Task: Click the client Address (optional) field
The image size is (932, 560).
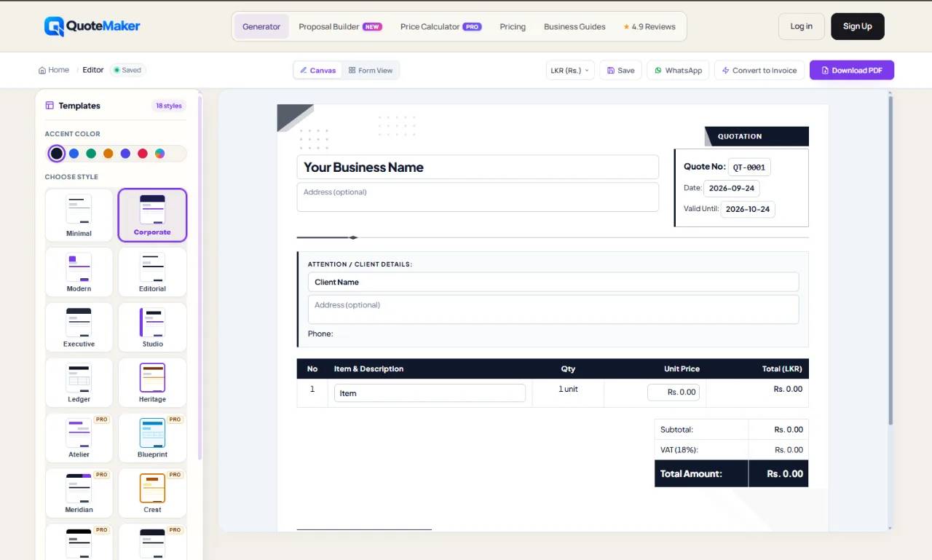Action: tap(553, 309)
